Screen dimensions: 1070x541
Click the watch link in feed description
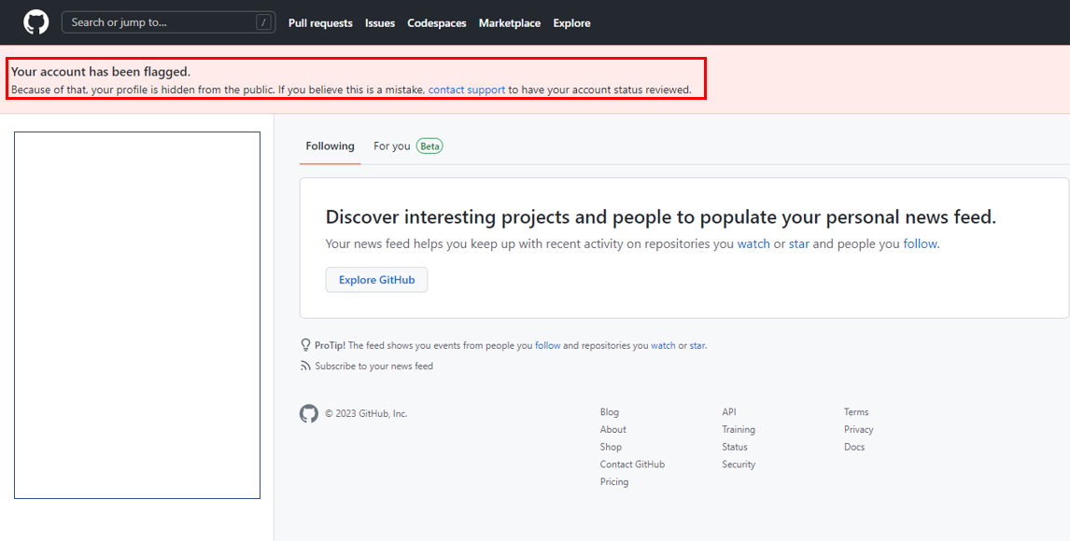coord(753,243)
